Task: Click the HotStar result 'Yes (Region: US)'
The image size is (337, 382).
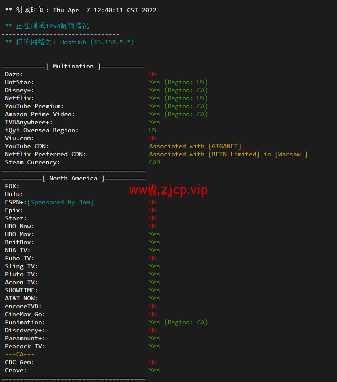Action: (x=178, y=83)
